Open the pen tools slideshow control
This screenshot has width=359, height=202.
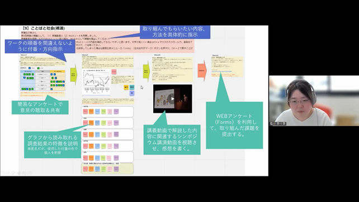click(x=13, y=174)
